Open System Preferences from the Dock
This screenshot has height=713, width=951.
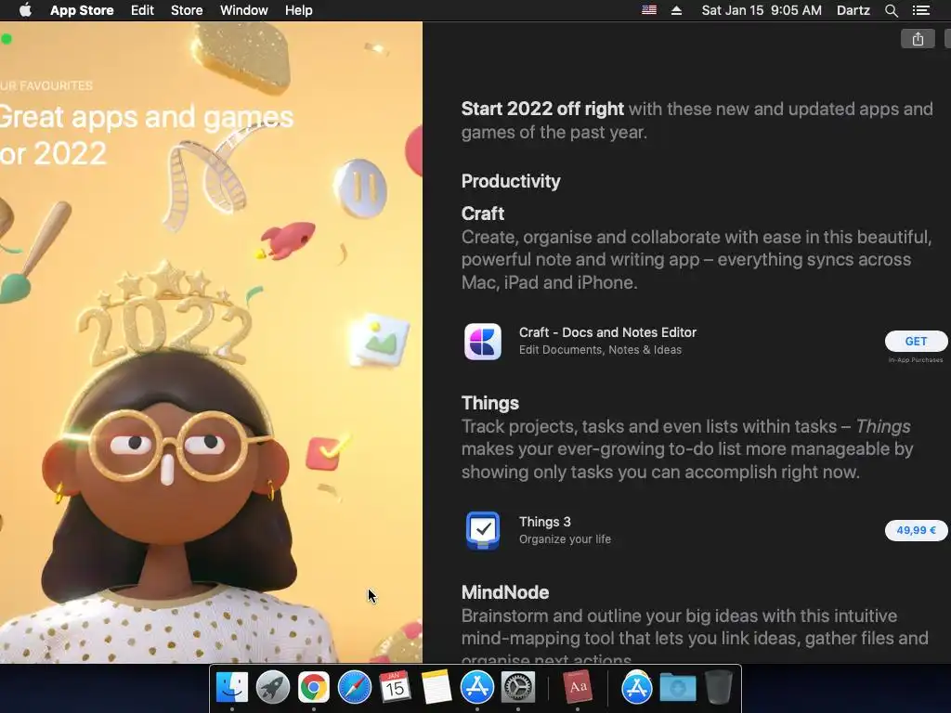(518, 687)
